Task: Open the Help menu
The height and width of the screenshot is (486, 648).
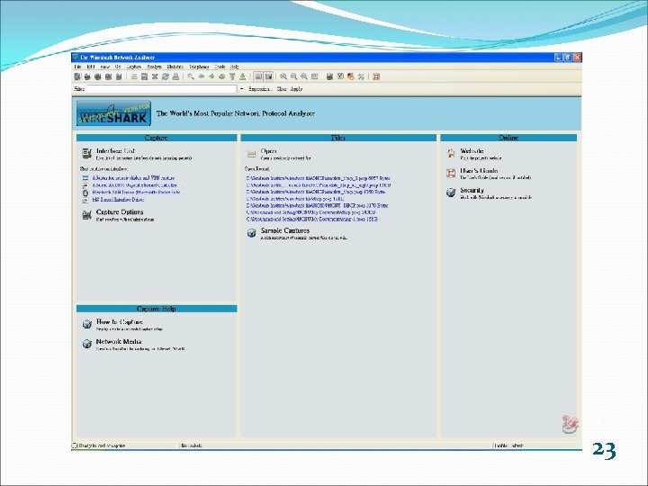Action: [x=234, y=67]
